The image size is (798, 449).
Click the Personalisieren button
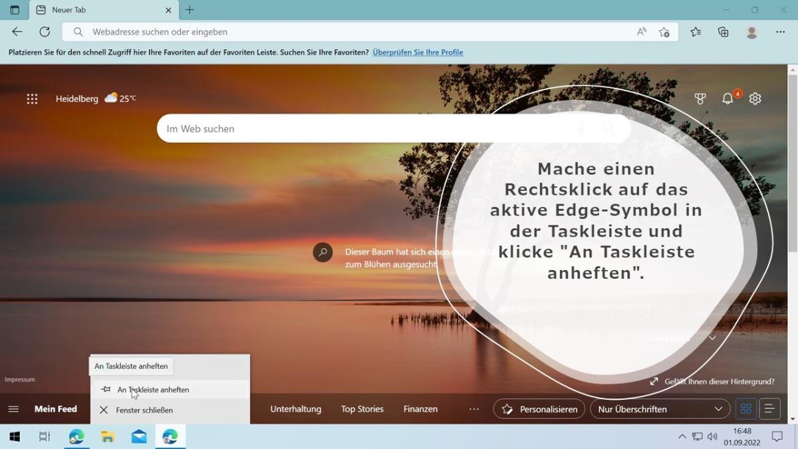tap(539, 409)
